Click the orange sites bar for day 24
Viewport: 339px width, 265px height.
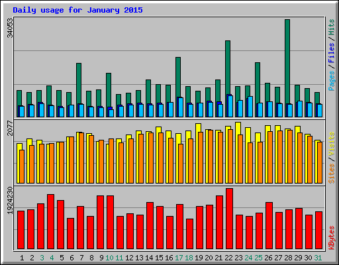point(250,163)
